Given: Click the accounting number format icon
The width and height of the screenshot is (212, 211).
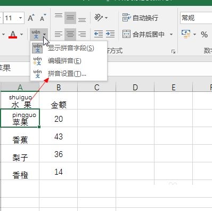Looking at the screenshot, I should (x=186, y=34).
